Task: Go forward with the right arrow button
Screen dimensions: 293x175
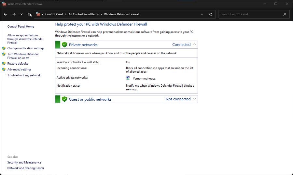Action: coord(14,14)
